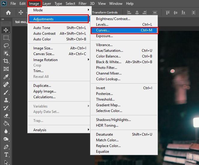Pick the Lasso tool
The height and width of the screenshot is (165, 199).
(x=6, y=46)
